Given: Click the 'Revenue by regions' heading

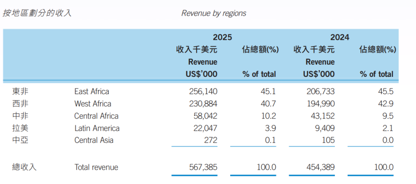Looking at the screenshot, I should 214,13.
